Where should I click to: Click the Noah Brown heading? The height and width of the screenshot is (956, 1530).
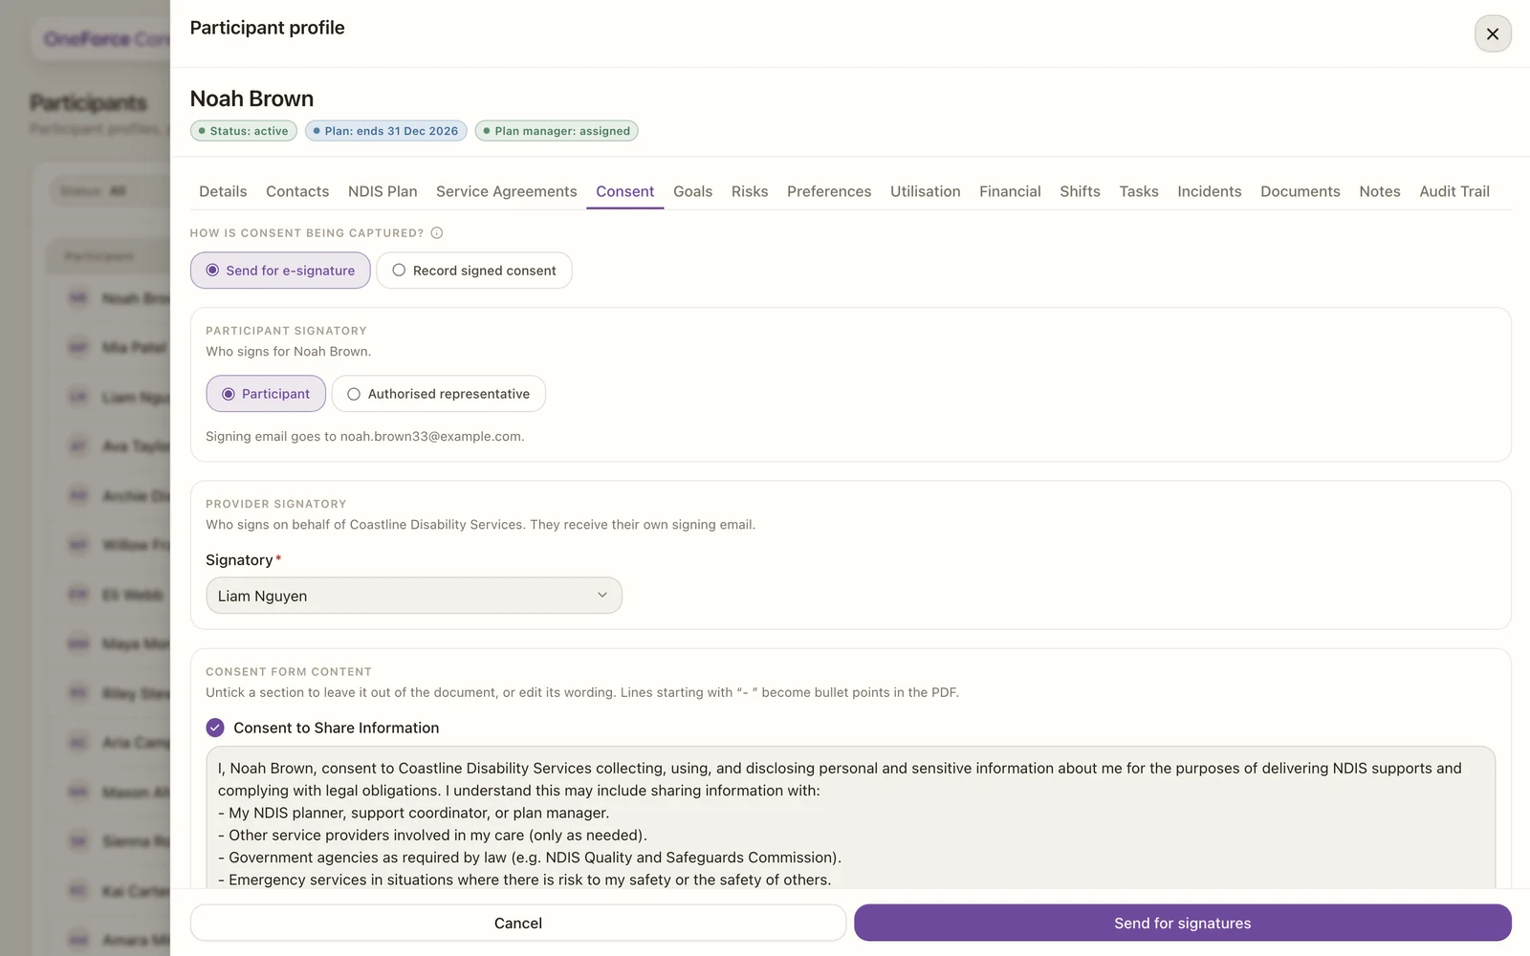tap(251, 98)
